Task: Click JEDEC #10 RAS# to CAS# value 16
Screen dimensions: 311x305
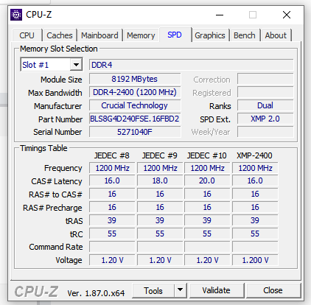Action: click(207, 194)
